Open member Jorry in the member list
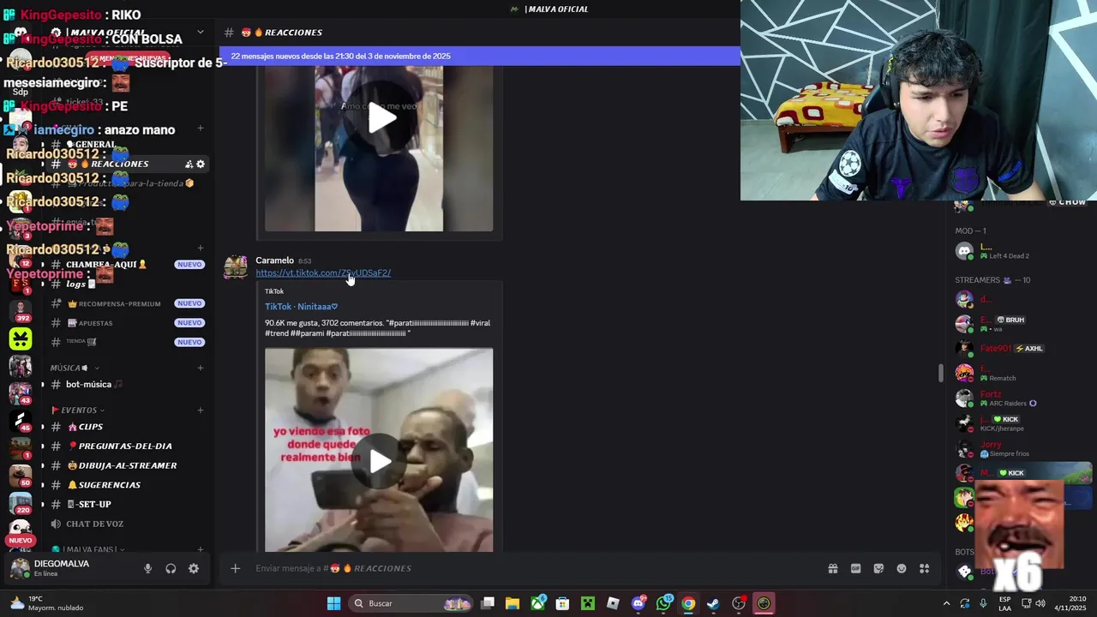The width and height of the screenshot is (1097, 617). tap(1020, 449)
